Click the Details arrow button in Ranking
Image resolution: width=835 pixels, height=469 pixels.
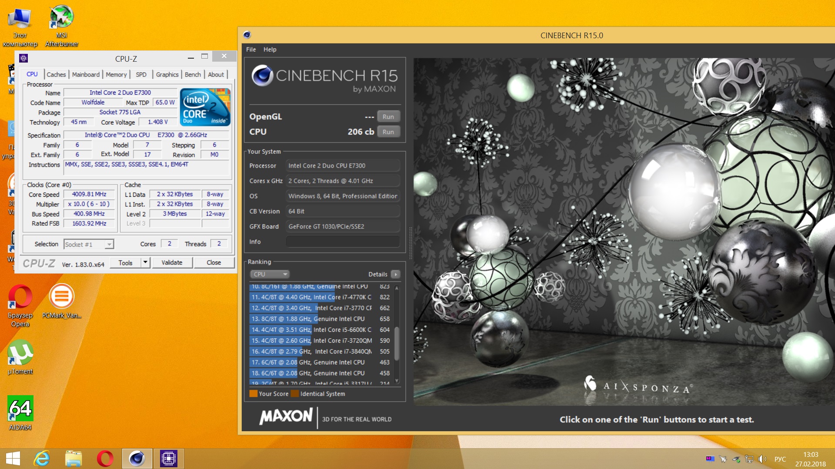[395, 274]
